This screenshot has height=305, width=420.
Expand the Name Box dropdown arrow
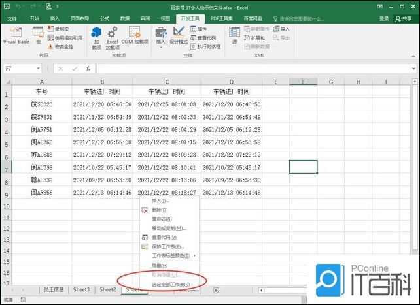coord(39,69)
